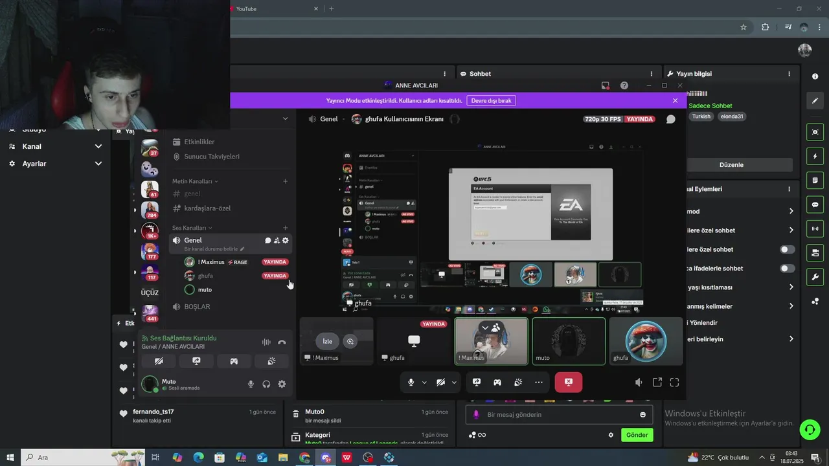This screenshot has width=829, height=466.
Task: Open more options ellipsis in call bar
Action: tap(539, 383)
